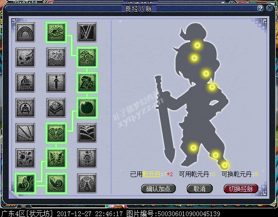Image resolution: width=278 pixels, height=217 pixels.
Task: Click the gray winged figure skill icon
Action: [87, 183]
